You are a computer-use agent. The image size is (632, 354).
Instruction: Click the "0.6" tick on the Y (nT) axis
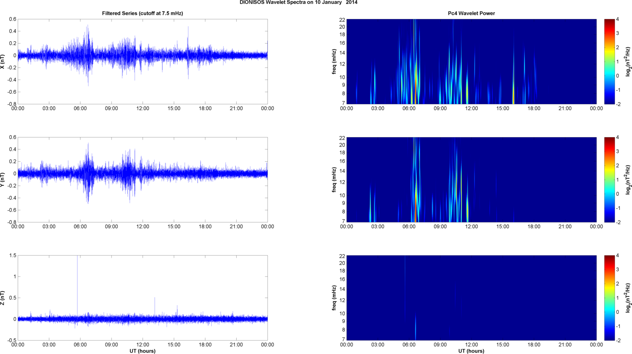[12, 137]
